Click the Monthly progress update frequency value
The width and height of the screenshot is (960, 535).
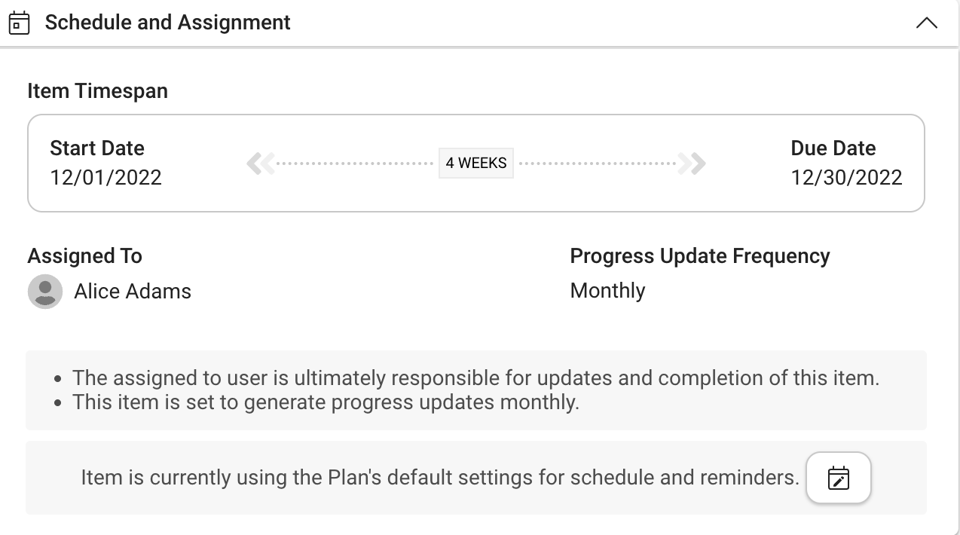click(607, 291)
